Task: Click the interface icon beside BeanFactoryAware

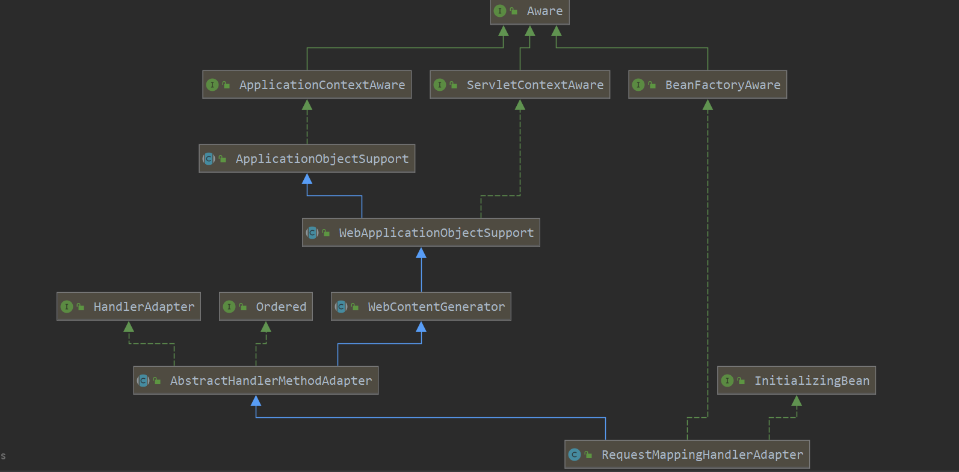Action: pyautogui.click(x=638, y=85)
